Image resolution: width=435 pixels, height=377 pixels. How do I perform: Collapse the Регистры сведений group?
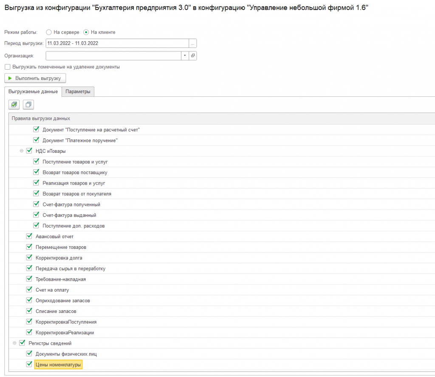[14, 343]
